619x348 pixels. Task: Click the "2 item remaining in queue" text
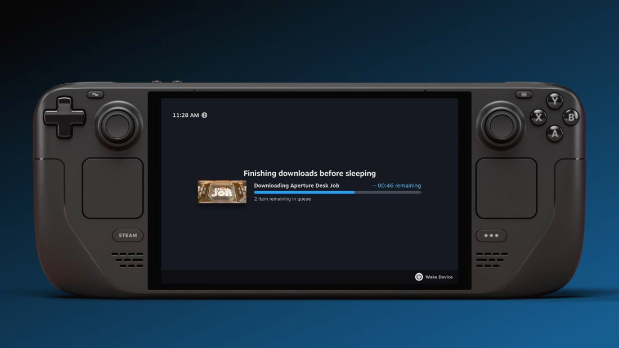coord(282,199)
